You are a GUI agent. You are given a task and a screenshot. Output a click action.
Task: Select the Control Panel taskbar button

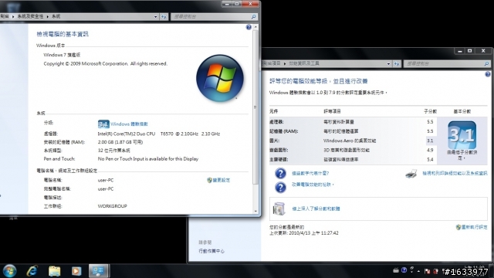point(99,271)
